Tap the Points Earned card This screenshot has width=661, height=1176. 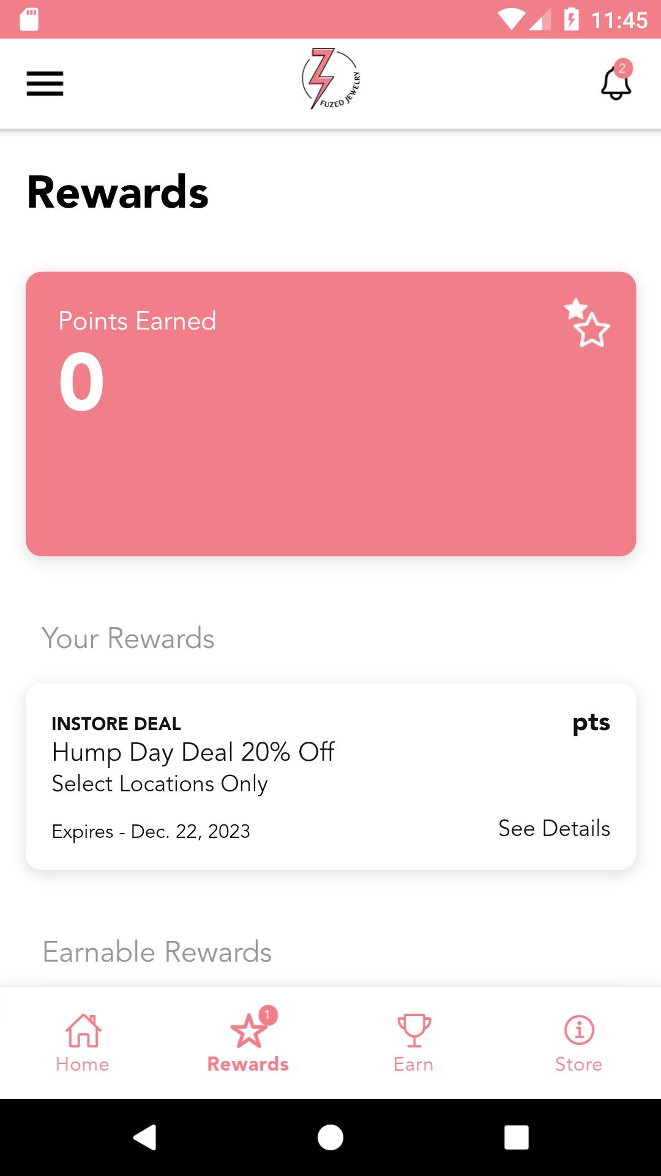click(330, 414)
